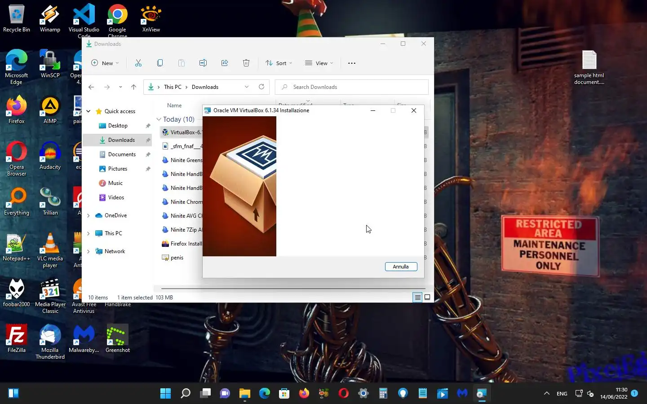
Task: Open Greenshot desktop shortcut
Action: pos(118,338)
